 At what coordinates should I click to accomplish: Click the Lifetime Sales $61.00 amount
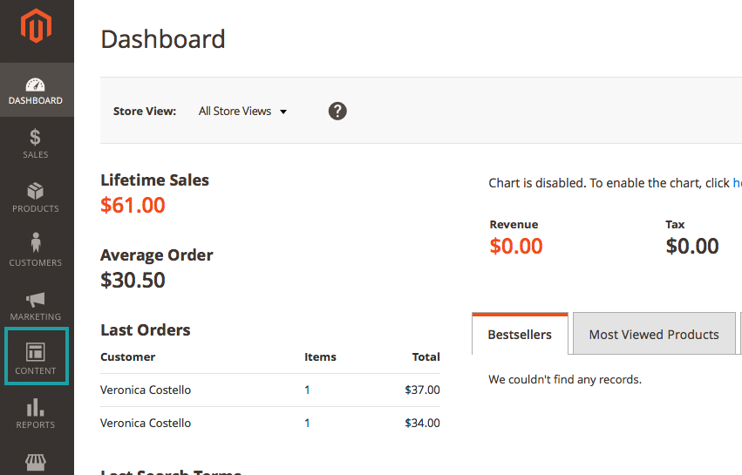[133, 206]
